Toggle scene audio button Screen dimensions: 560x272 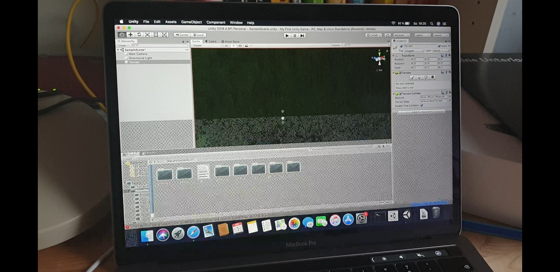240,46
